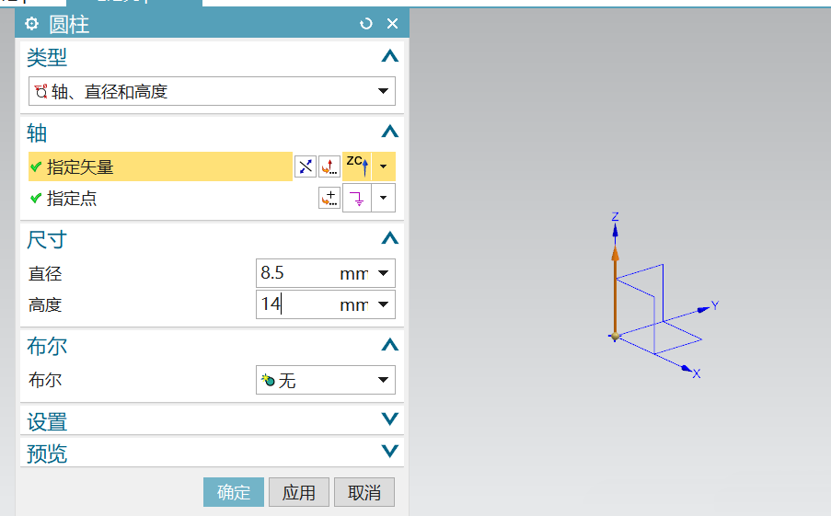Open the vector type dropdown arrow
This screenshot has height=516, width=831.
point(383,166)
